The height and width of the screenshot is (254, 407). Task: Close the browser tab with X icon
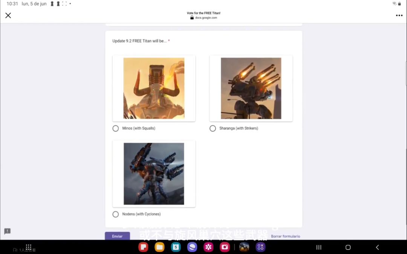[8, 15]
